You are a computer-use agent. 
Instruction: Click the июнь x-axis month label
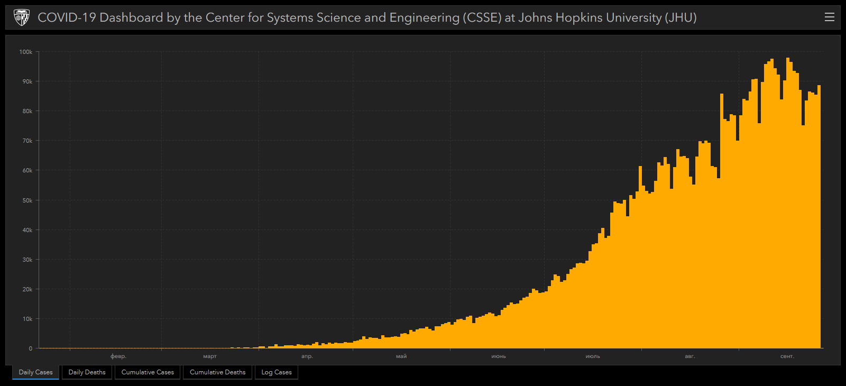tap(499, 356)
